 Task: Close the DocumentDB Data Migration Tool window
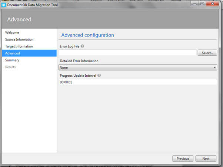point(212,4)
